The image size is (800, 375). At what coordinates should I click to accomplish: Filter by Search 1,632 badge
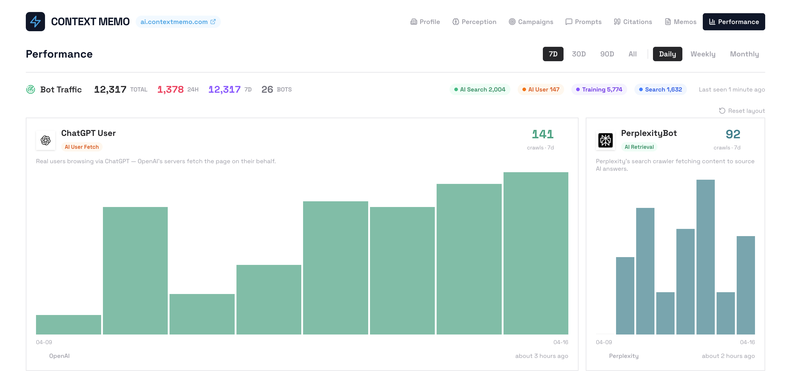click(x=660, y=89)
